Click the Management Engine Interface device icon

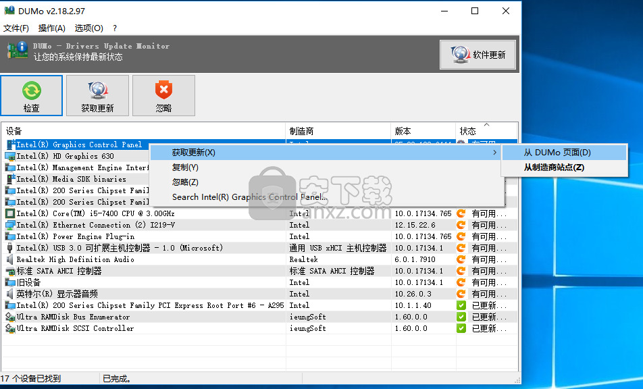click(10, 167)
